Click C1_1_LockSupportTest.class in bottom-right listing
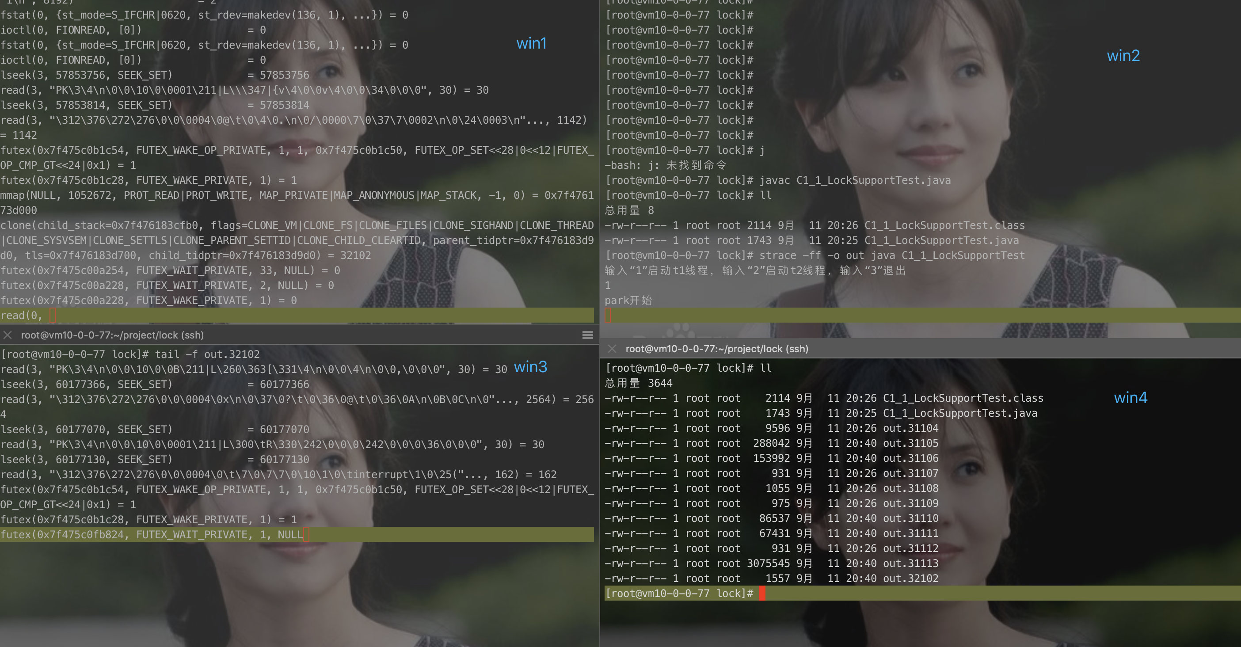 click(x=963, y=398)
